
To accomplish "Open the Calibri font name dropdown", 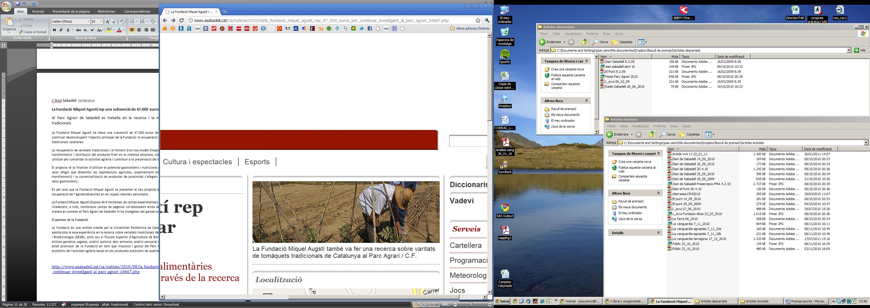I will coord(88,22).
